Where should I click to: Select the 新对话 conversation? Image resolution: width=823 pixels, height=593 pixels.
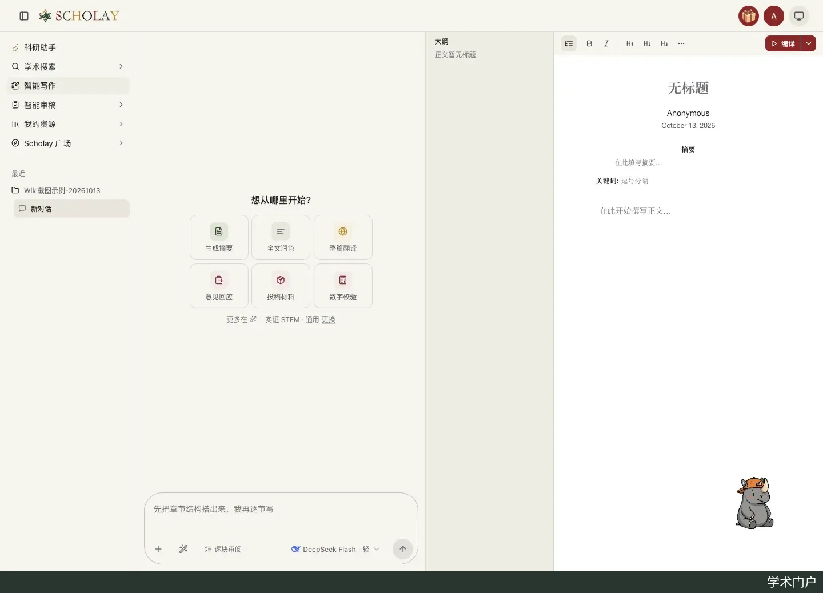71,209
